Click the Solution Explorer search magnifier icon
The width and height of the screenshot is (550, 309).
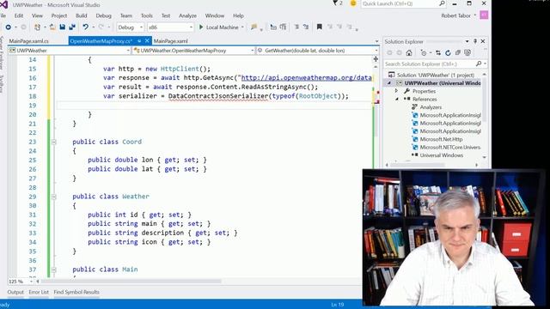pyautogui.click(x=479, y=64)
